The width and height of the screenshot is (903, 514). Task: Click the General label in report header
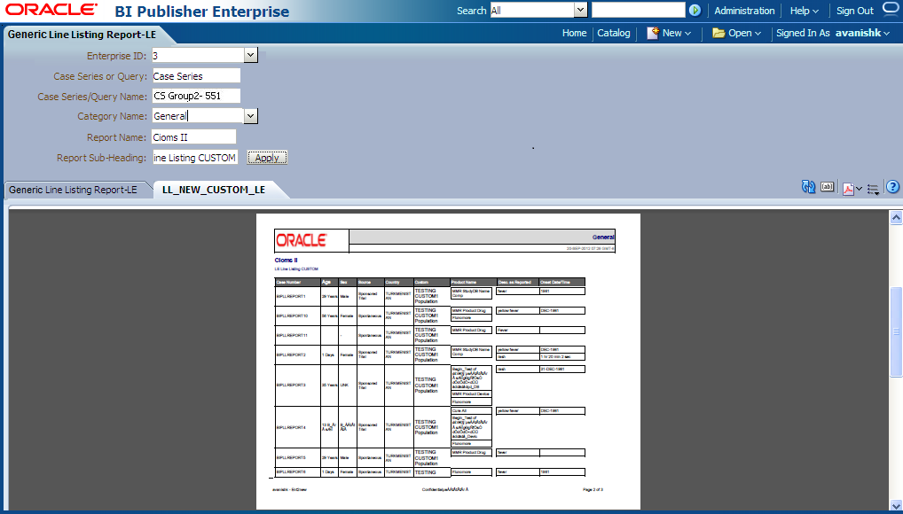point(603,238)
